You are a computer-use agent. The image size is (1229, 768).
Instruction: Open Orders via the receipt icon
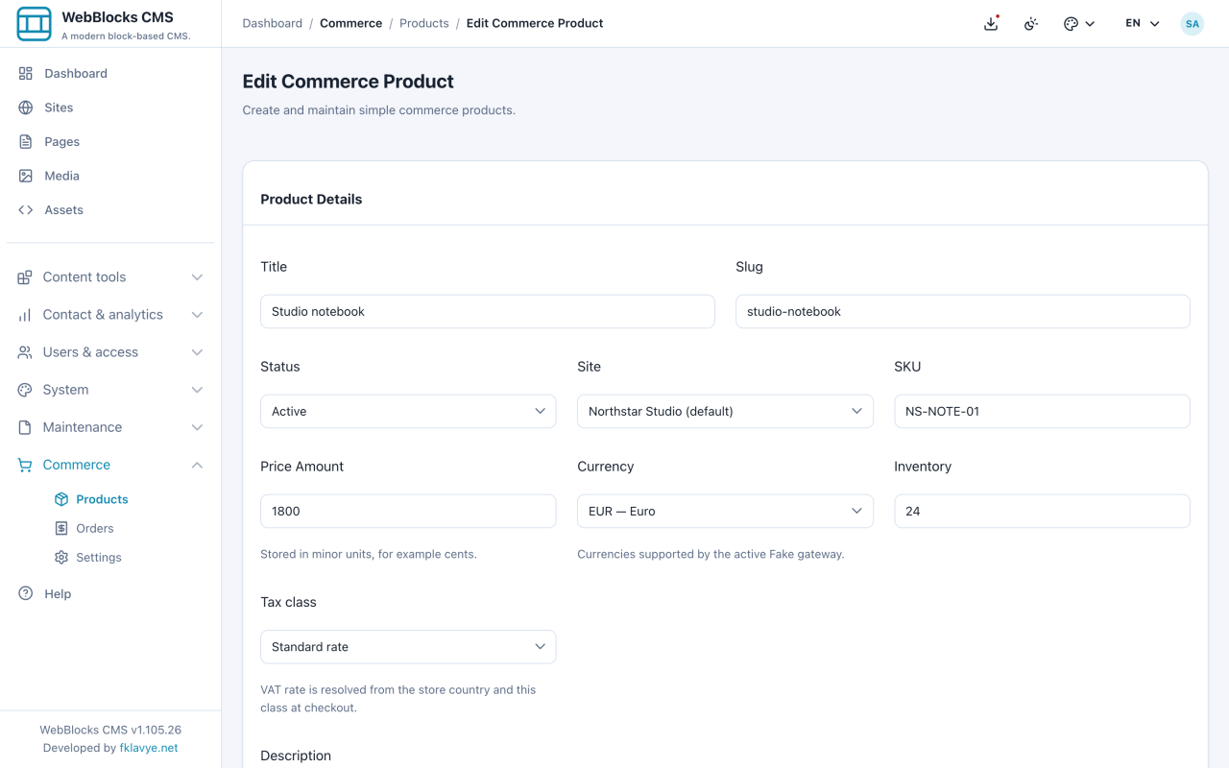click(x=61, y=528)
